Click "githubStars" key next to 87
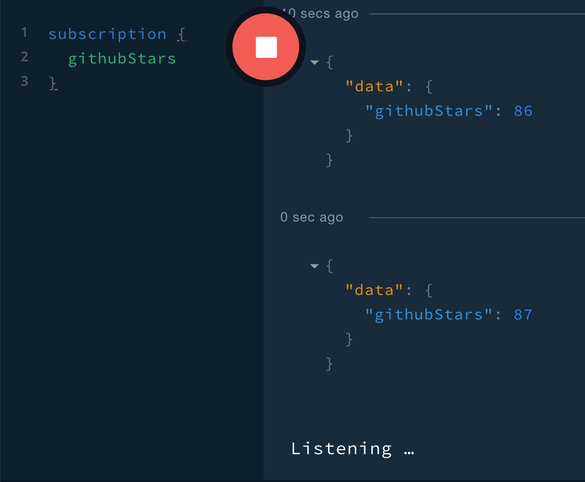Image resolution: width=585 pixels, height=482 pixels. click(x=429, y=316)
